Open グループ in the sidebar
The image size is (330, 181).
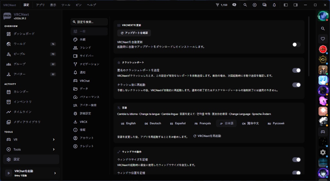[31, 64]
